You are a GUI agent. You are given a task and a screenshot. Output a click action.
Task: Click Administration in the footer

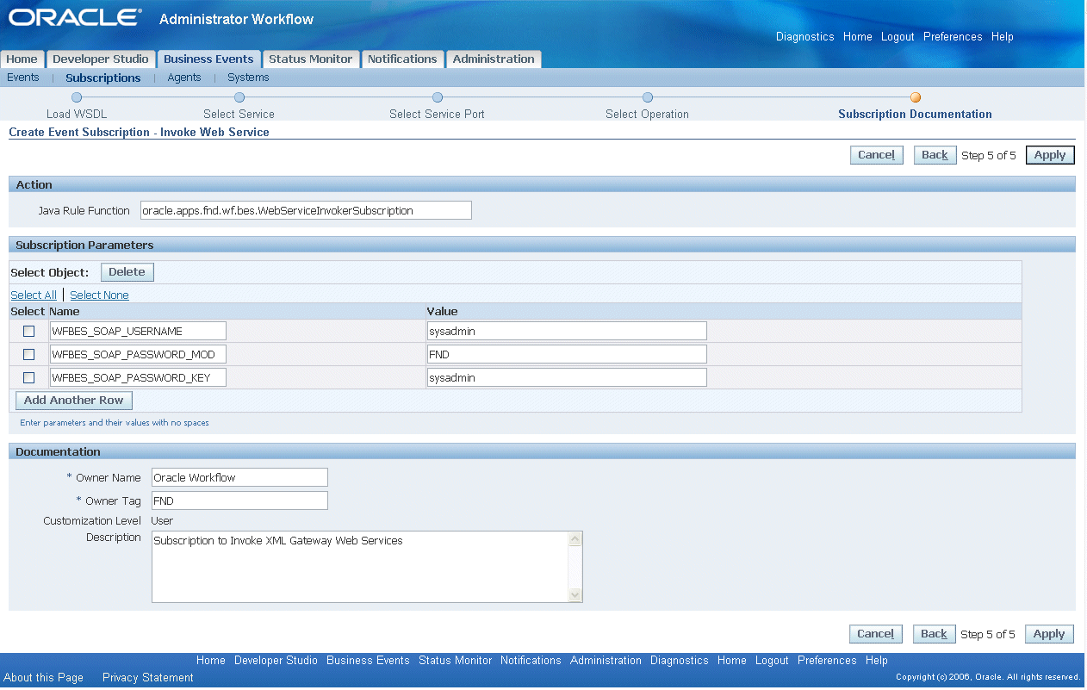(606, 661)
